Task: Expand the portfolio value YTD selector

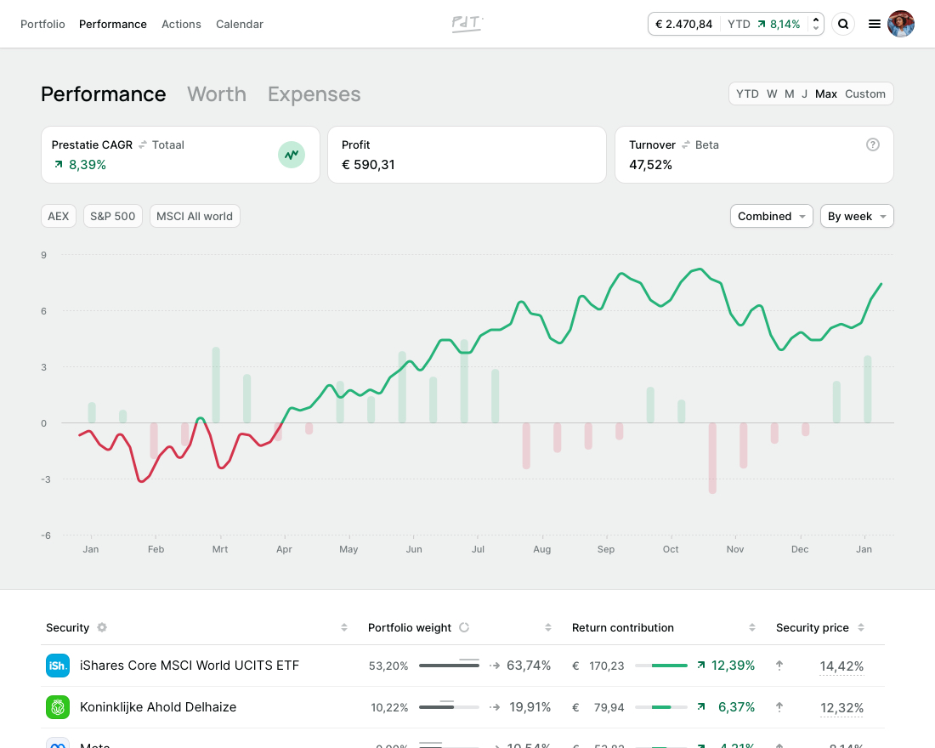Action: [x=816, y=25]
